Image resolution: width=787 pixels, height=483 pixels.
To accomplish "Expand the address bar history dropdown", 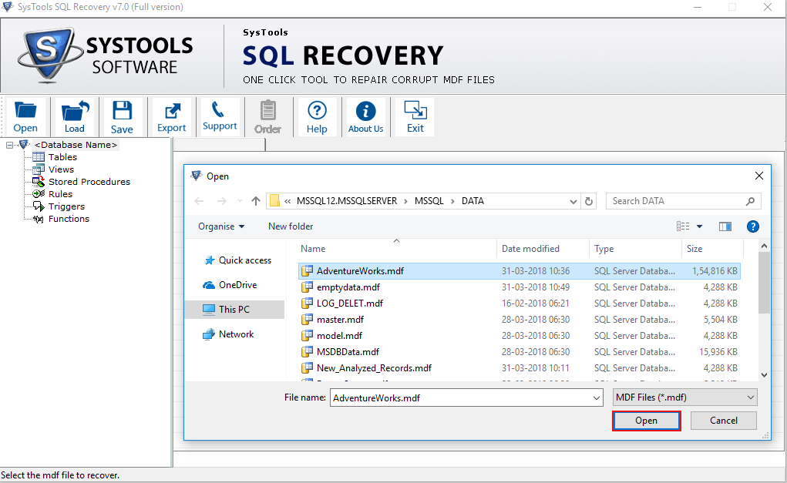I will pos(573,202).
